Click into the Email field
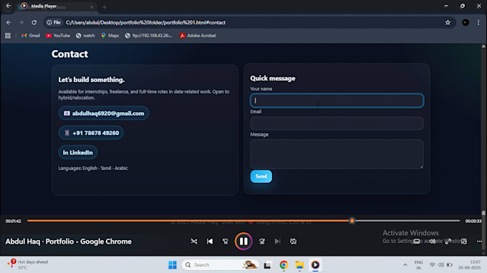Viewport: 487px width, 273px height. (x=337, y=123)
